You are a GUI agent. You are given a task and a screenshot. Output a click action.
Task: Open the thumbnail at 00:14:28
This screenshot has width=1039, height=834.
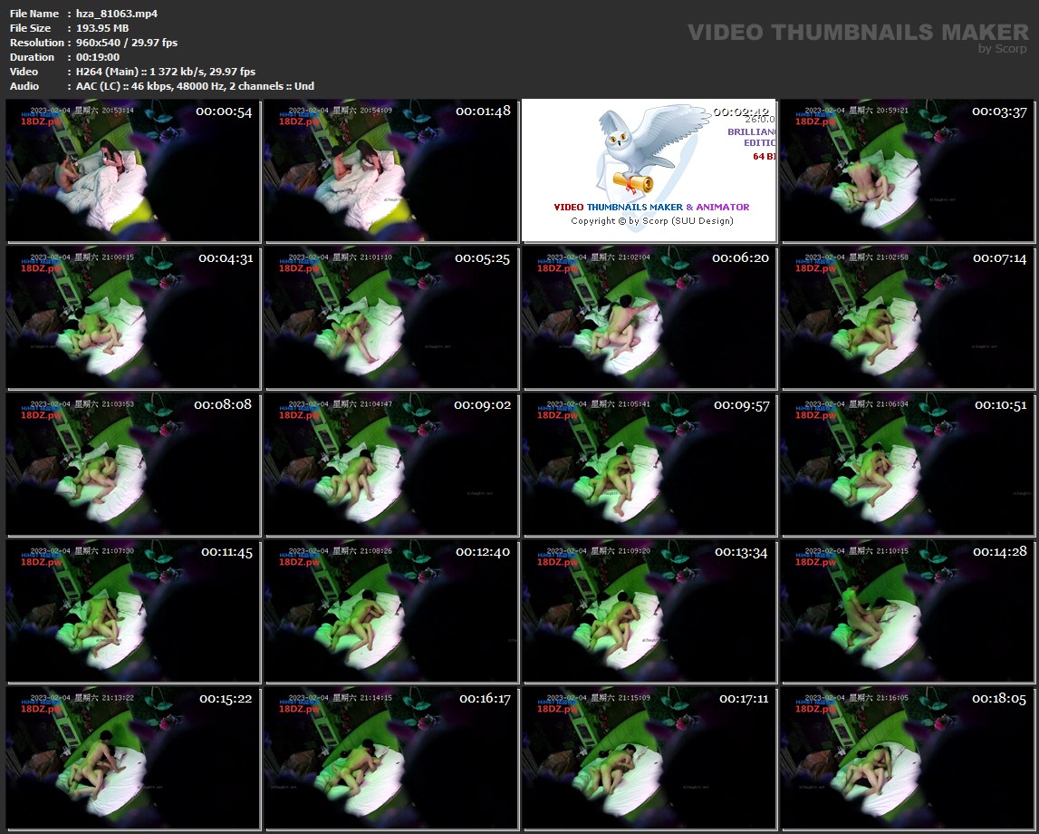[x=908, y=611]
